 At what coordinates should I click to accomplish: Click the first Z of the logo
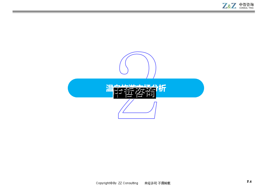click(225, 6)
